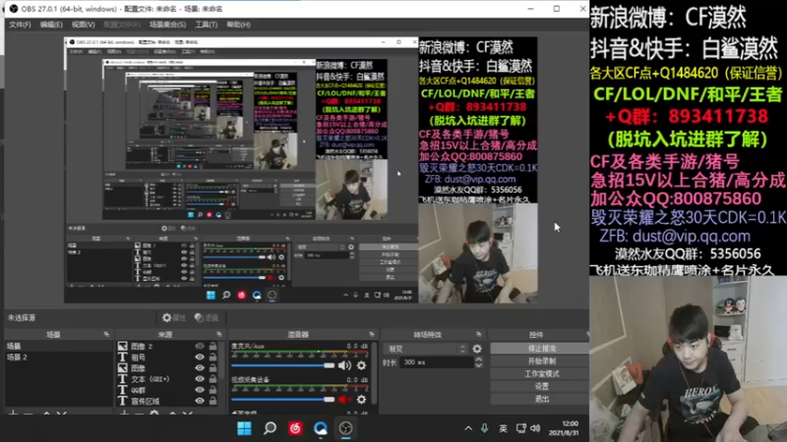Open the 渐变 transition type dropdown
This screenshot has width=787, height=442.
pyautogui.click(x=426, y=349)
